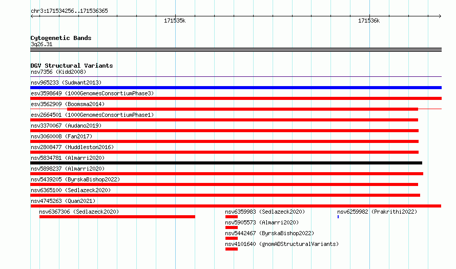Select the red nsv4745263 variant bar

(236, 206)
